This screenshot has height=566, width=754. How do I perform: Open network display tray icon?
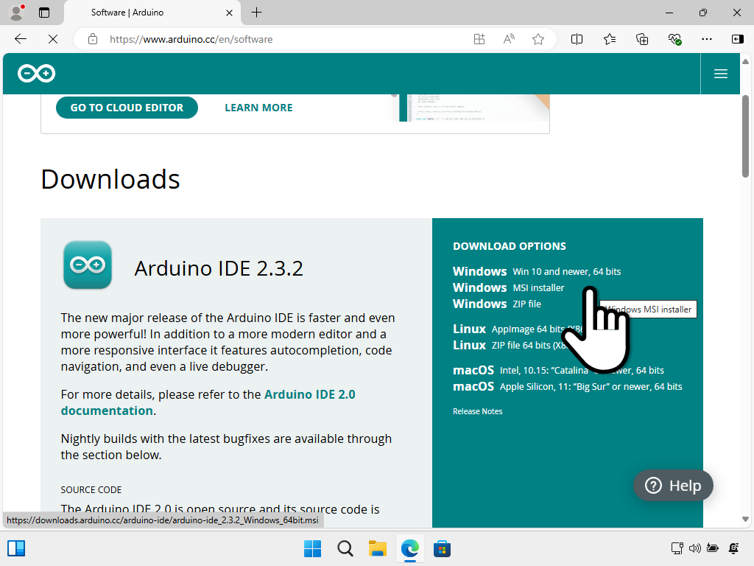(677, 548)
